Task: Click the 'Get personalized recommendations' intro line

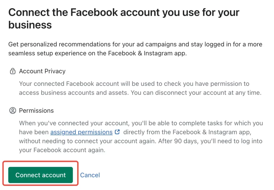Action: tap(135, 44)
